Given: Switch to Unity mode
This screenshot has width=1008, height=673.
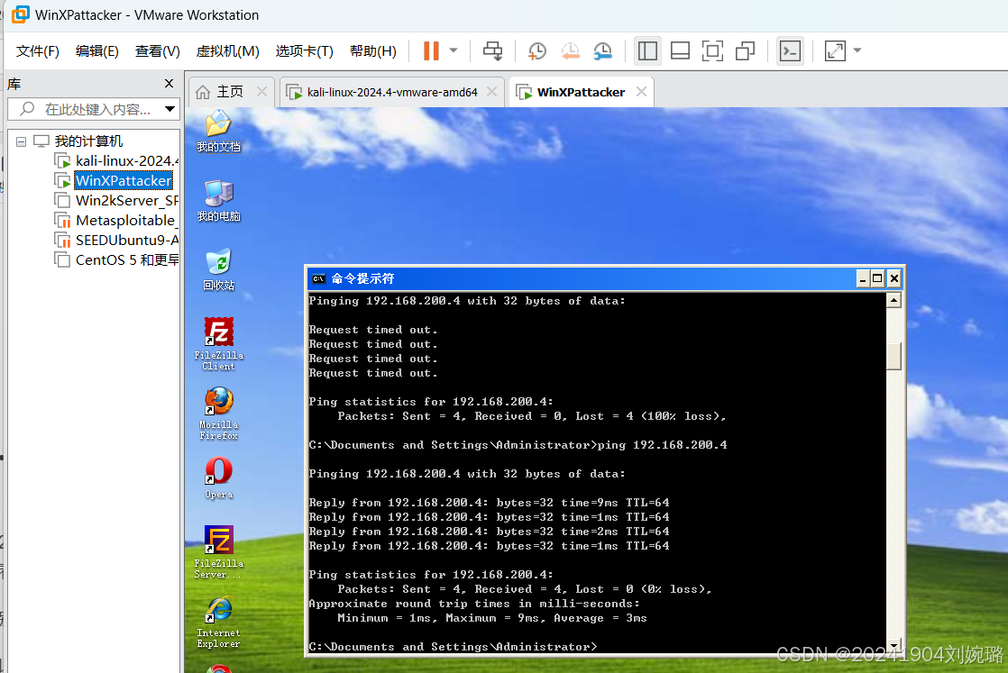Looking at the screenshot, I should tap(745, 50).
